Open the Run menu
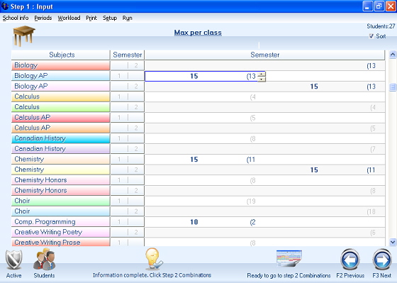Image resolution: width=397 pixels, height=283 pixels. (x=127, y=18)
